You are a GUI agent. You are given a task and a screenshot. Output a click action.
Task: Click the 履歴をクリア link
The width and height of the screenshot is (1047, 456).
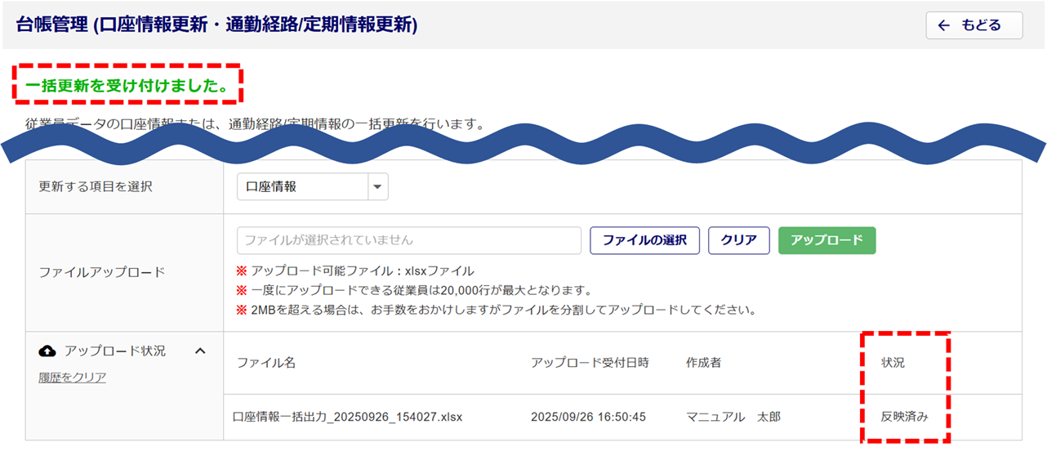pyautogui.click(x=72, y=377)
